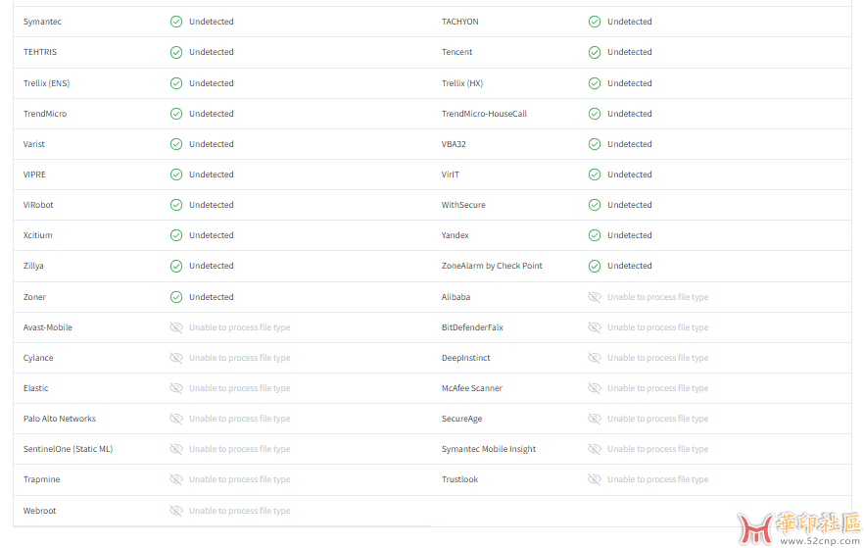864x548 pixels.
Task: Click crossed-eye icon for Symantec Mobile Insight
Action: click(x=594, y=449)
